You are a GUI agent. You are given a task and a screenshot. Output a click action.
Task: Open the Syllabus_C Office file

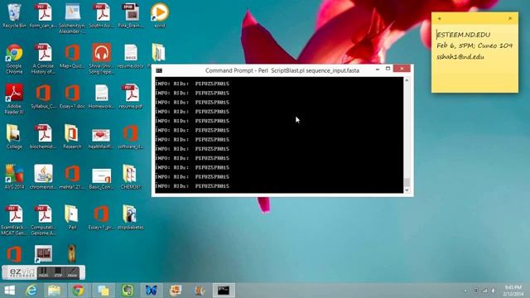coord(43,97)
